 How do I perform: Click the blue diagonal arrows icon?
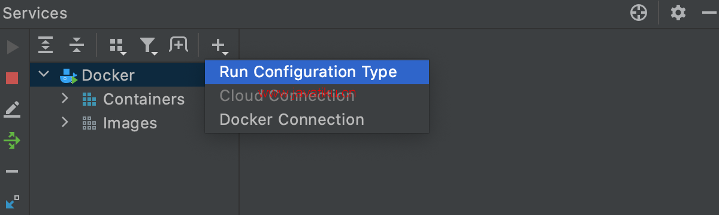point(12,202)
